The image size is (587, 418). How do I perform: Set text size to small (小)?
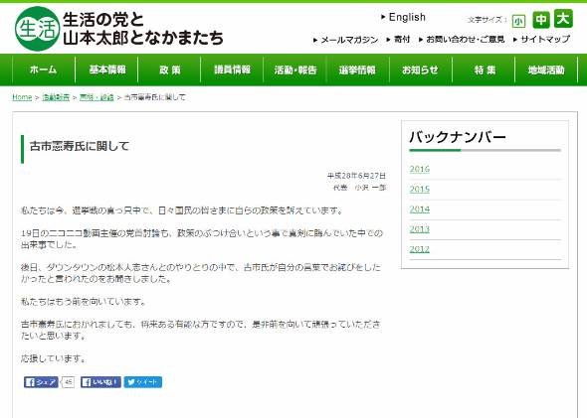pyautogui.click(x=518, y=21)
